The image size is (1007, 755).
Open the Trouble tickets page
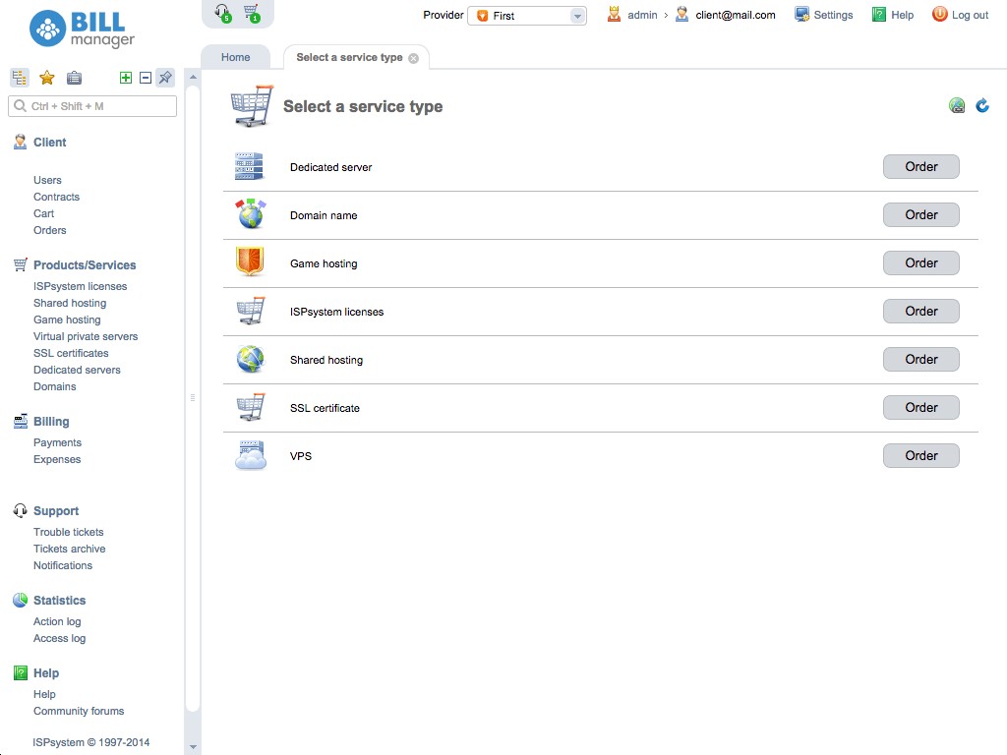coord(68,532)
